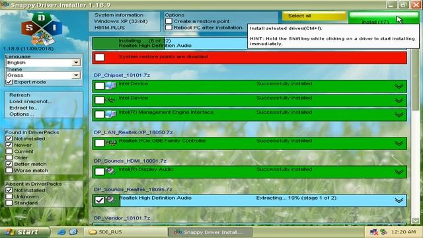The image size is (423, 238).
Task: Uncheck the Realtek High Definition Audio driver
Action: [x=100, y=200]
